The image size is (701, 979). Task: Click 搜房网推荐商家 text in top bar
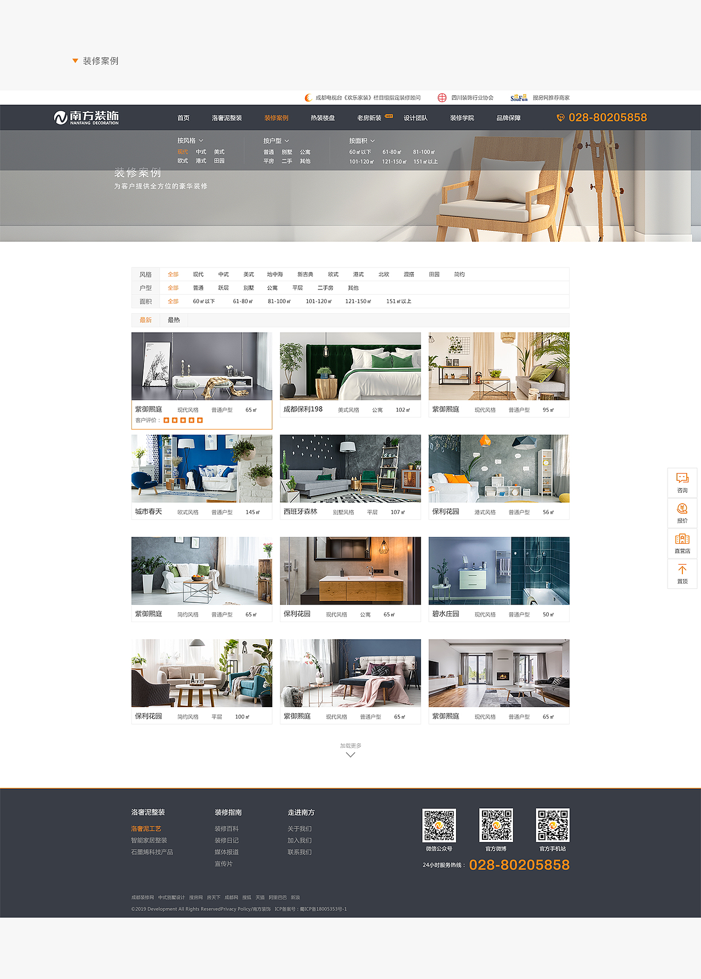[x=551, y=98]
